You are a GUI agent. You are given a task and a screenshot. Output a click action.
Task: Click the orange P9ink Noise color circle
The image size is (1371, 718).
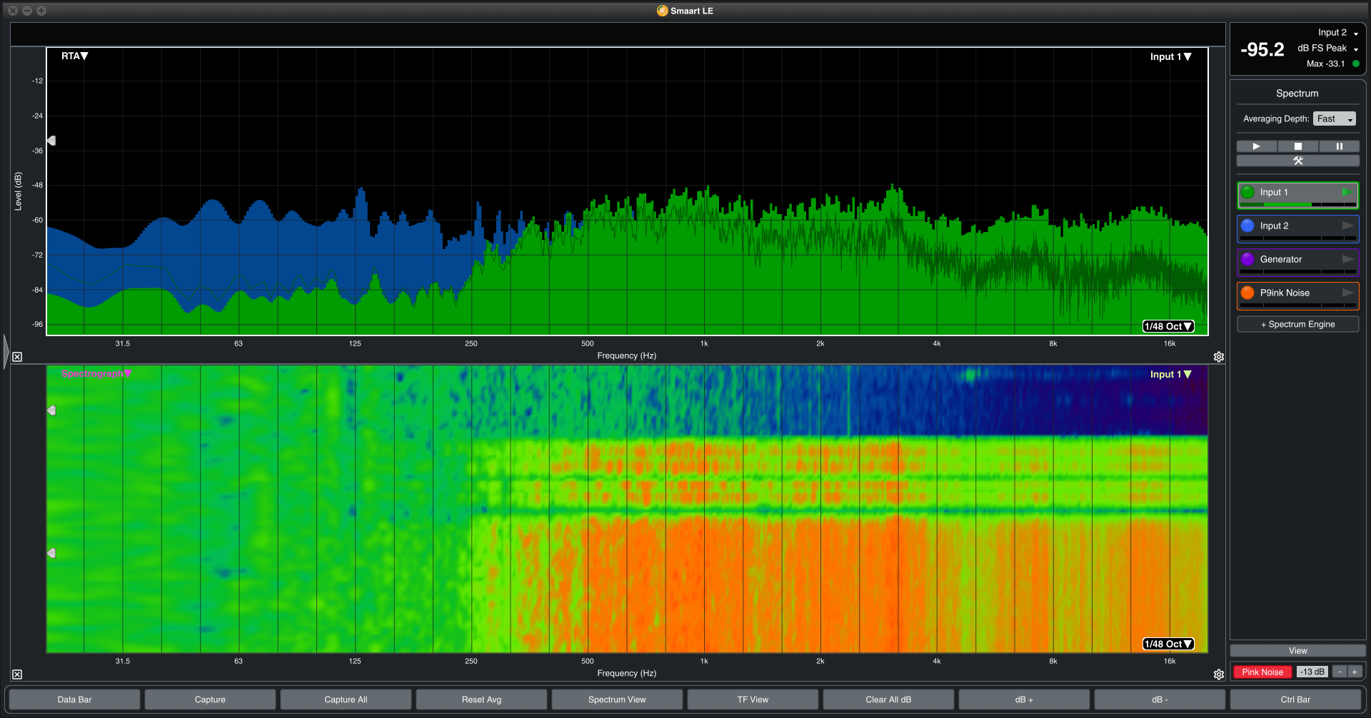pyautogui.click(x=1247, y=293)
